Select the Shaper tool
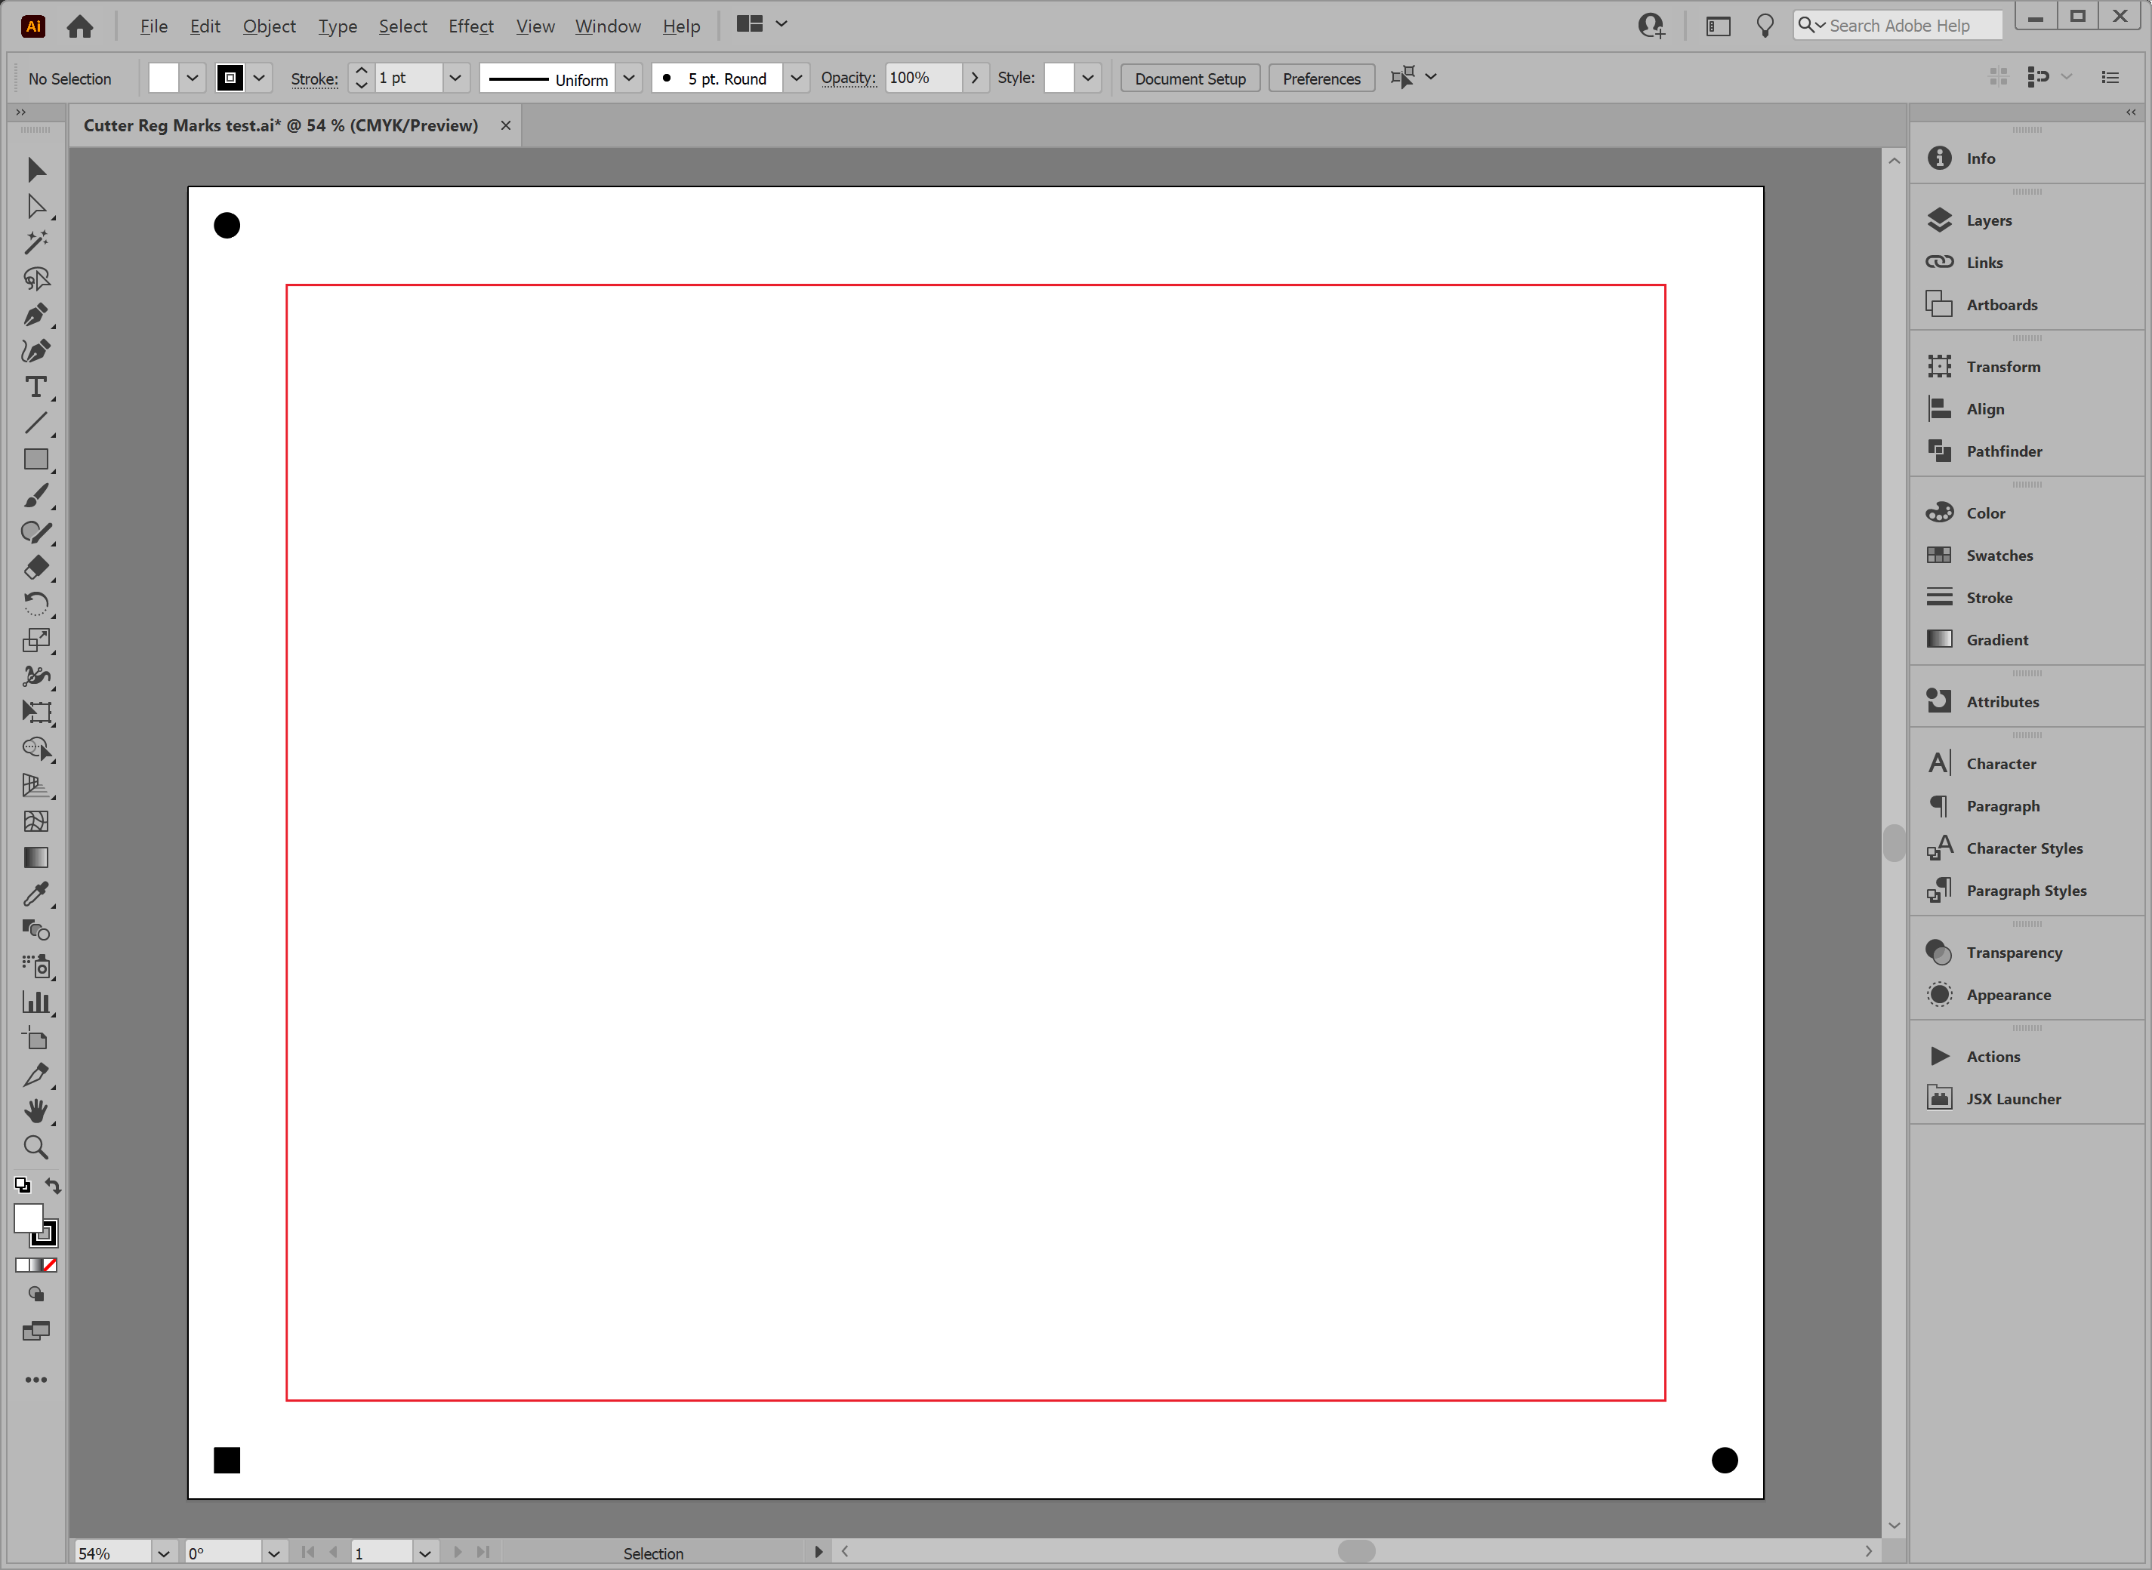 click(x=36, y=531)
